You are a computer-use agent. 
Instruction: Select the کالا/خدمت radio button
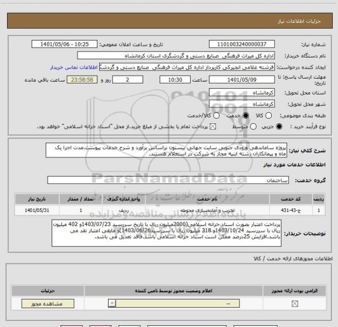[x=216, y=116]
